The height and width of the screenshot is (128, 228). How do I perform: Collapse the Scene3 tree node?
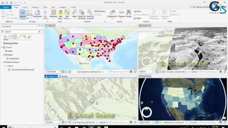2,47
